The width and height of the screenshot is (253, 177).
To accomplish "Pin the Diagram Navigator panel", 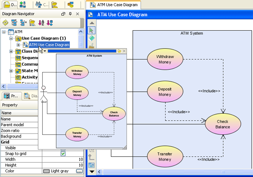I will pos(70,14).
